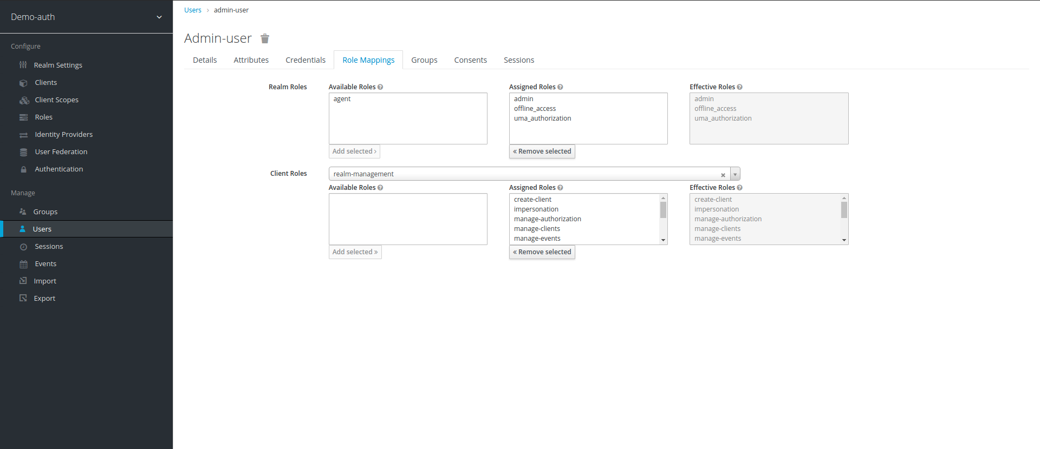Follow the Users breadcrumb link
The image size is (1040, 449).
click(192, 10)
